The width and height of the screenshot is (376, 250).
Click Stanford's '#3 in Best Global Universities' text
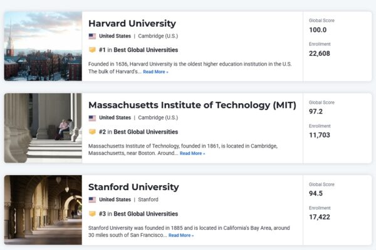(138, 214)
